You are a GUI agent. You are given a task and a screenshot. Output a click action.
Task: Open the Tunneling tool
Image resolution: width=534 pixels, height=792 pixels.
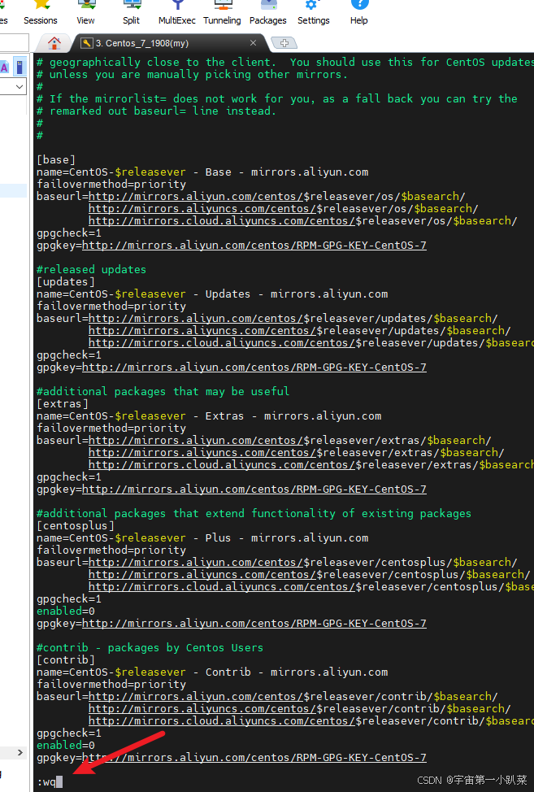pyautogui.click(x=222, y=13)
